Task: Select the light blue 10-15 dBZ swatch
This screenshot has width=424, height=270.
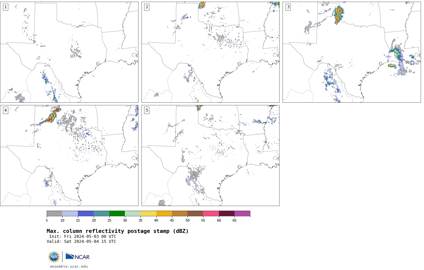Action: point(70,213)
